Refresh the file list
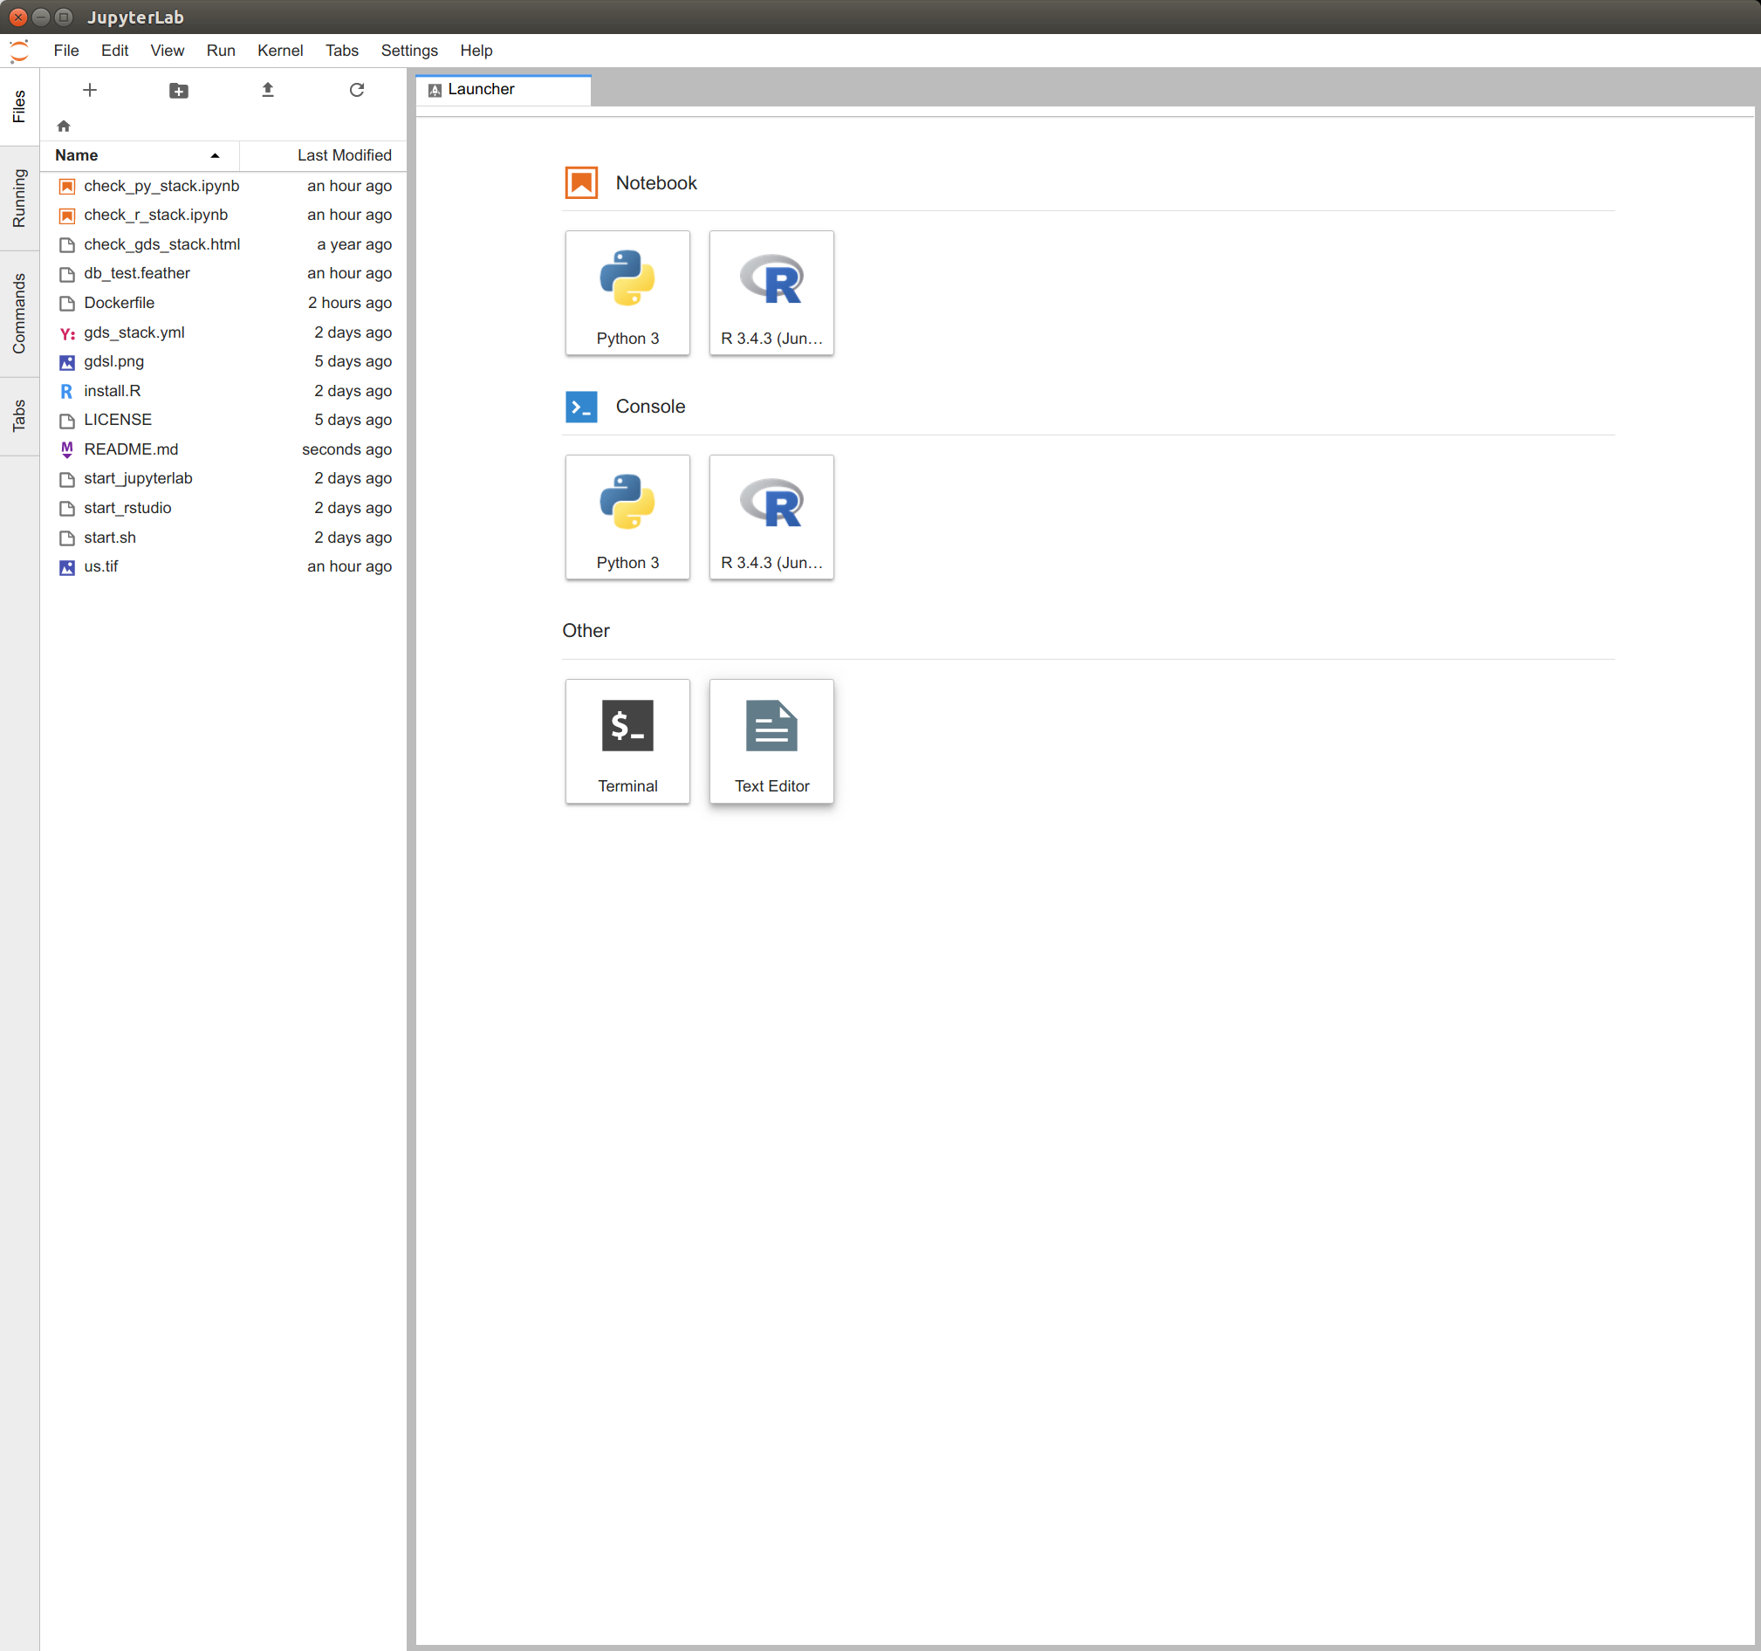1761x1651 pixels. tap(357, 91)
